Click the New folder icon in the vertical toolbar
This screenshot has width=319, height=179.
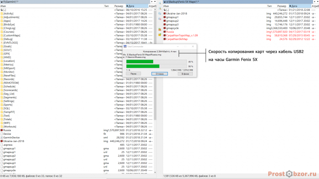pos(160,35)
